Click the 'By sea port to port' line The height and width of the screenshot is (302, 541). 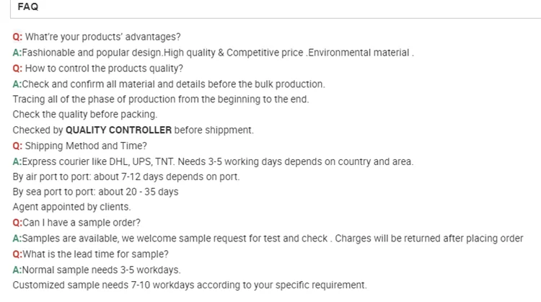[95, 192]
